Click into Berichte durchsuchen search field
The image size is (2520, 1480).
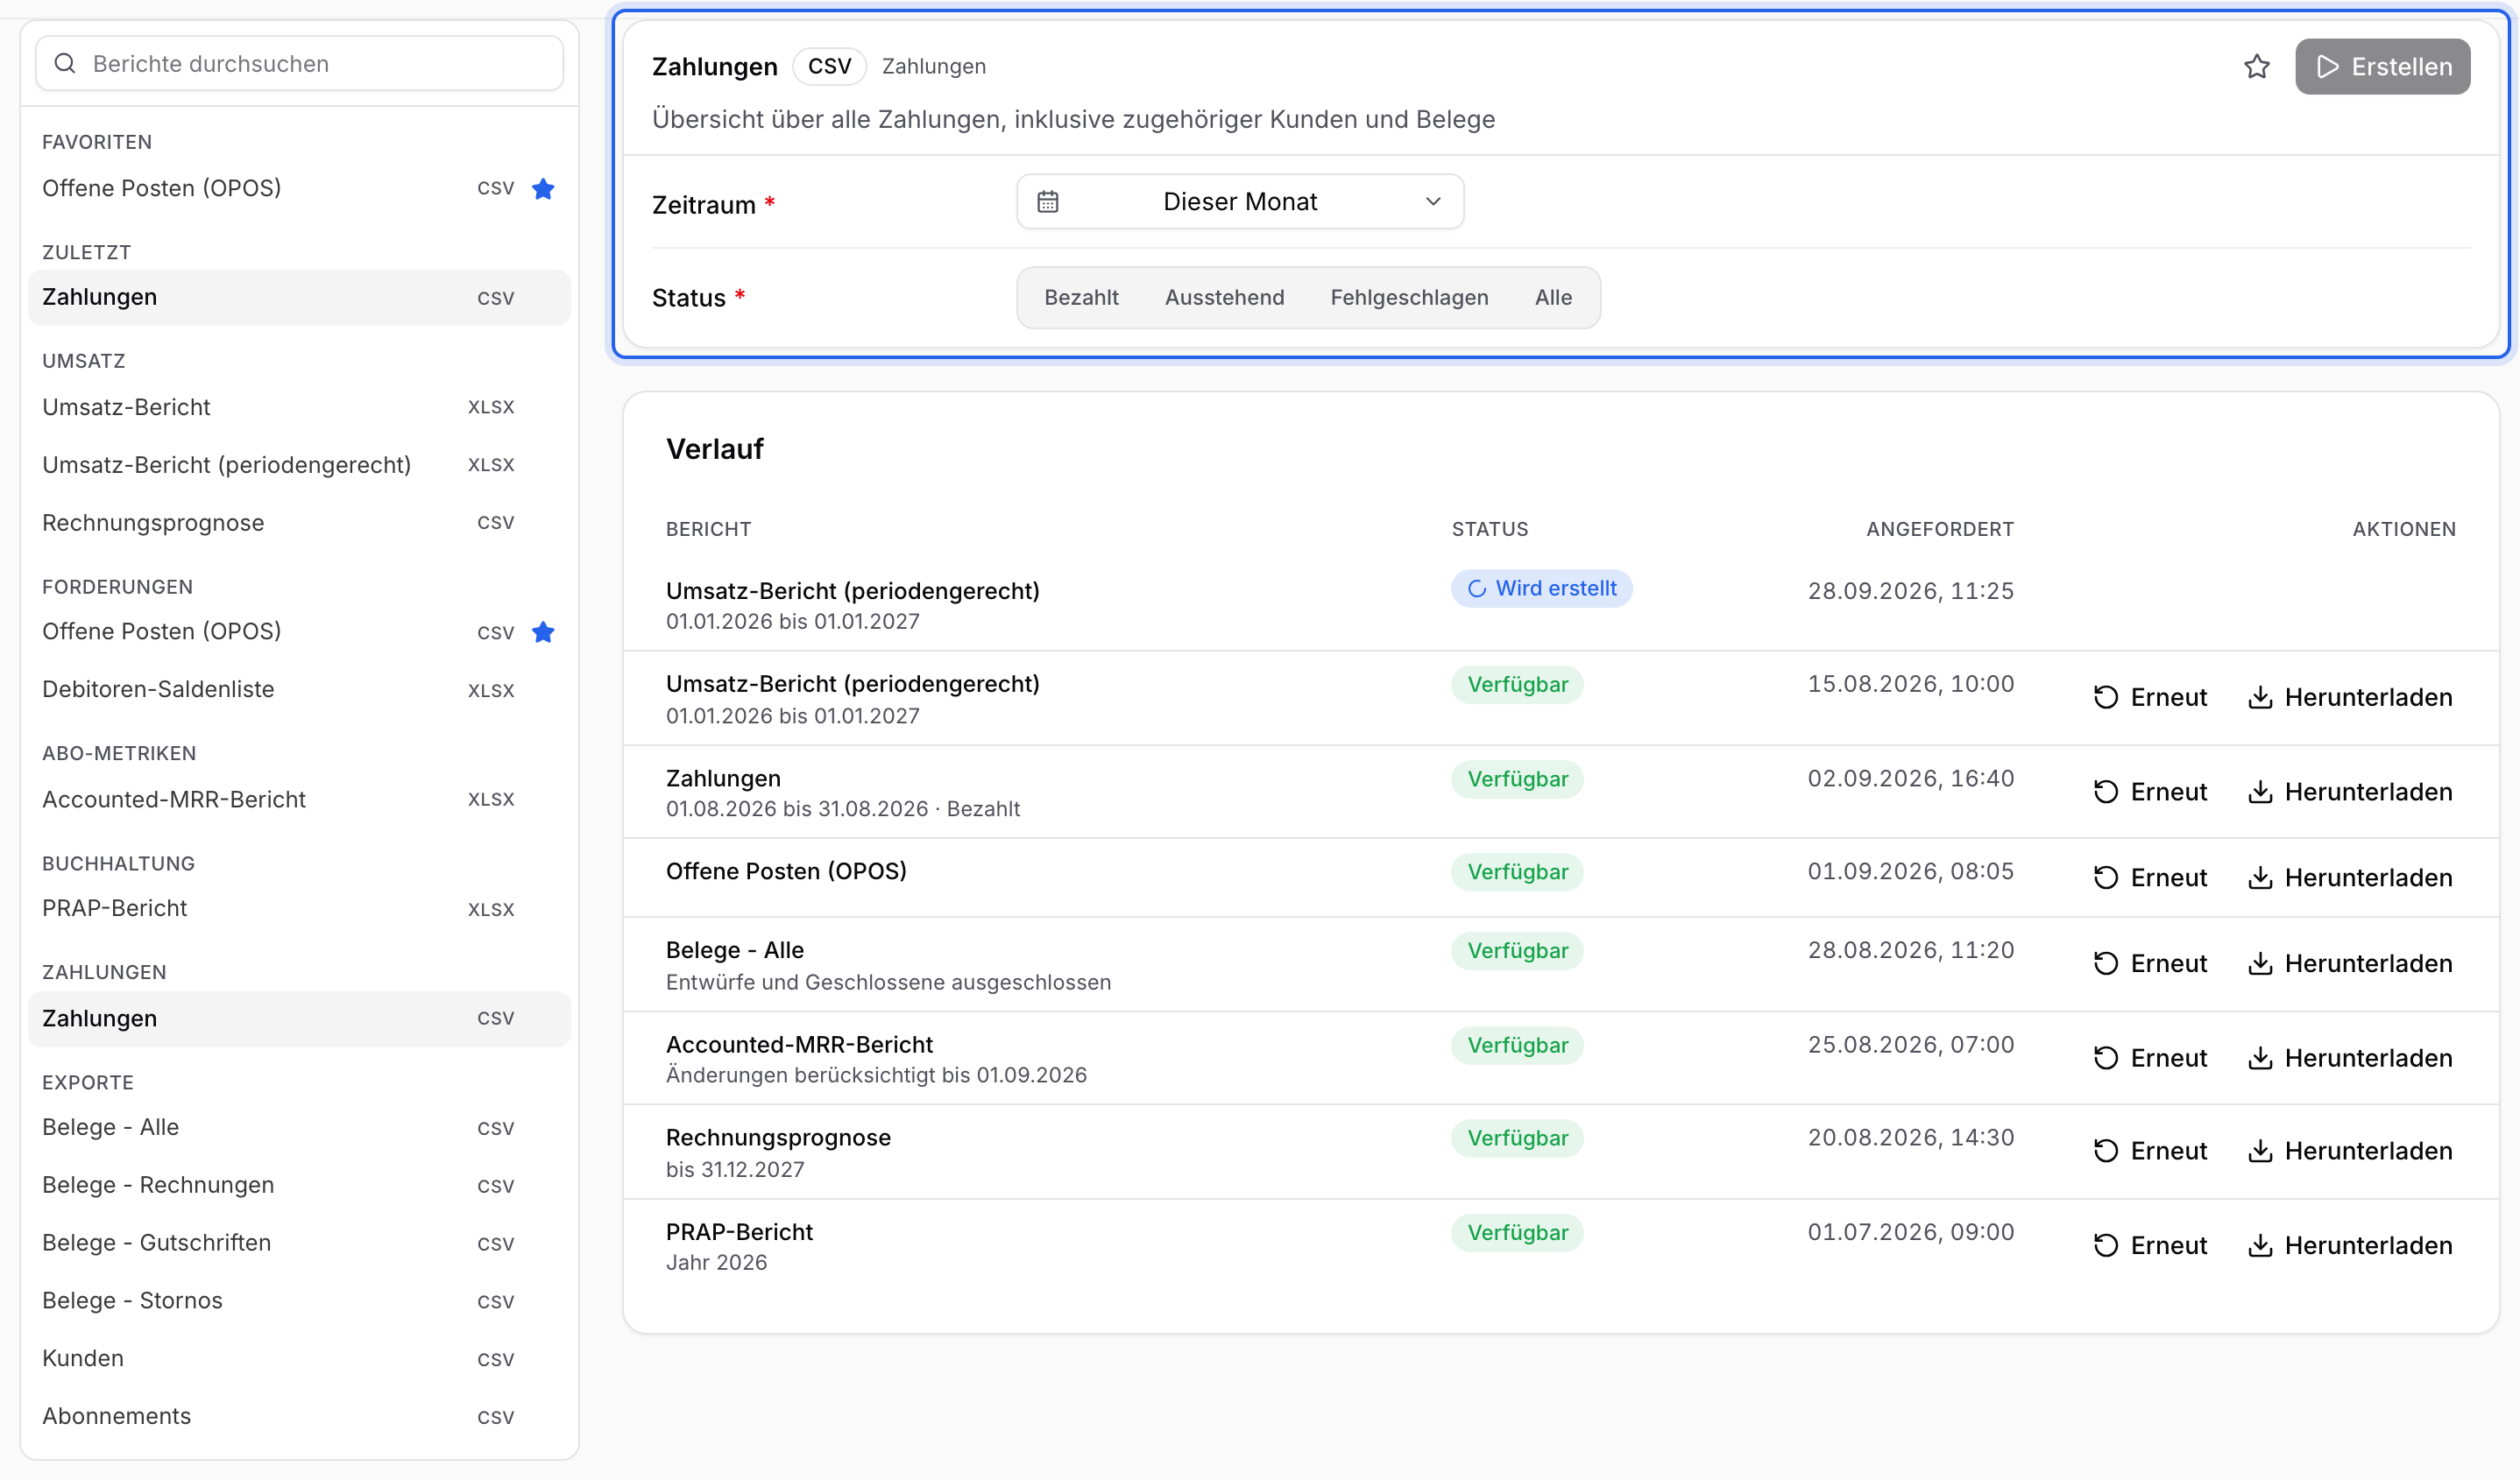pos(299,64)
